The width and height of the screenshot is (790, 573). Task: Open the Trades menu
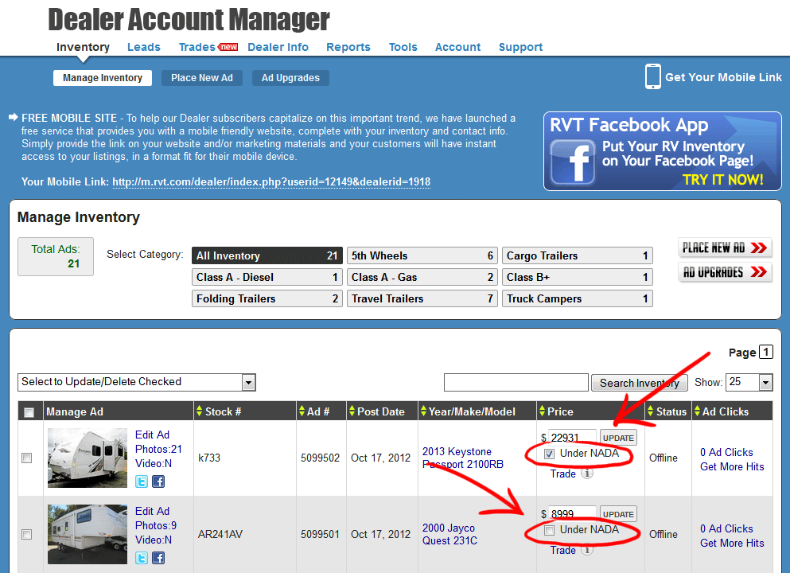197,47
